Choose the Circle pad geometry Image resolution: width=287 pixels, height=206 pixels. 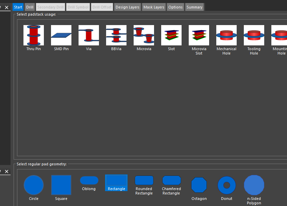click(34, 185)
